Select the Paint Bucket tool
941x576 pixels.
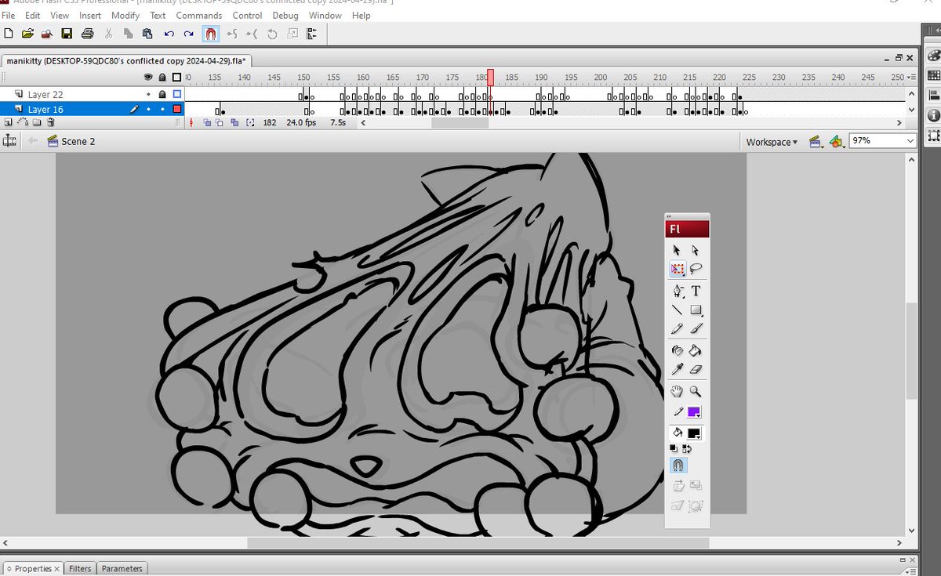pyautogui.click(x=696, y=351)
